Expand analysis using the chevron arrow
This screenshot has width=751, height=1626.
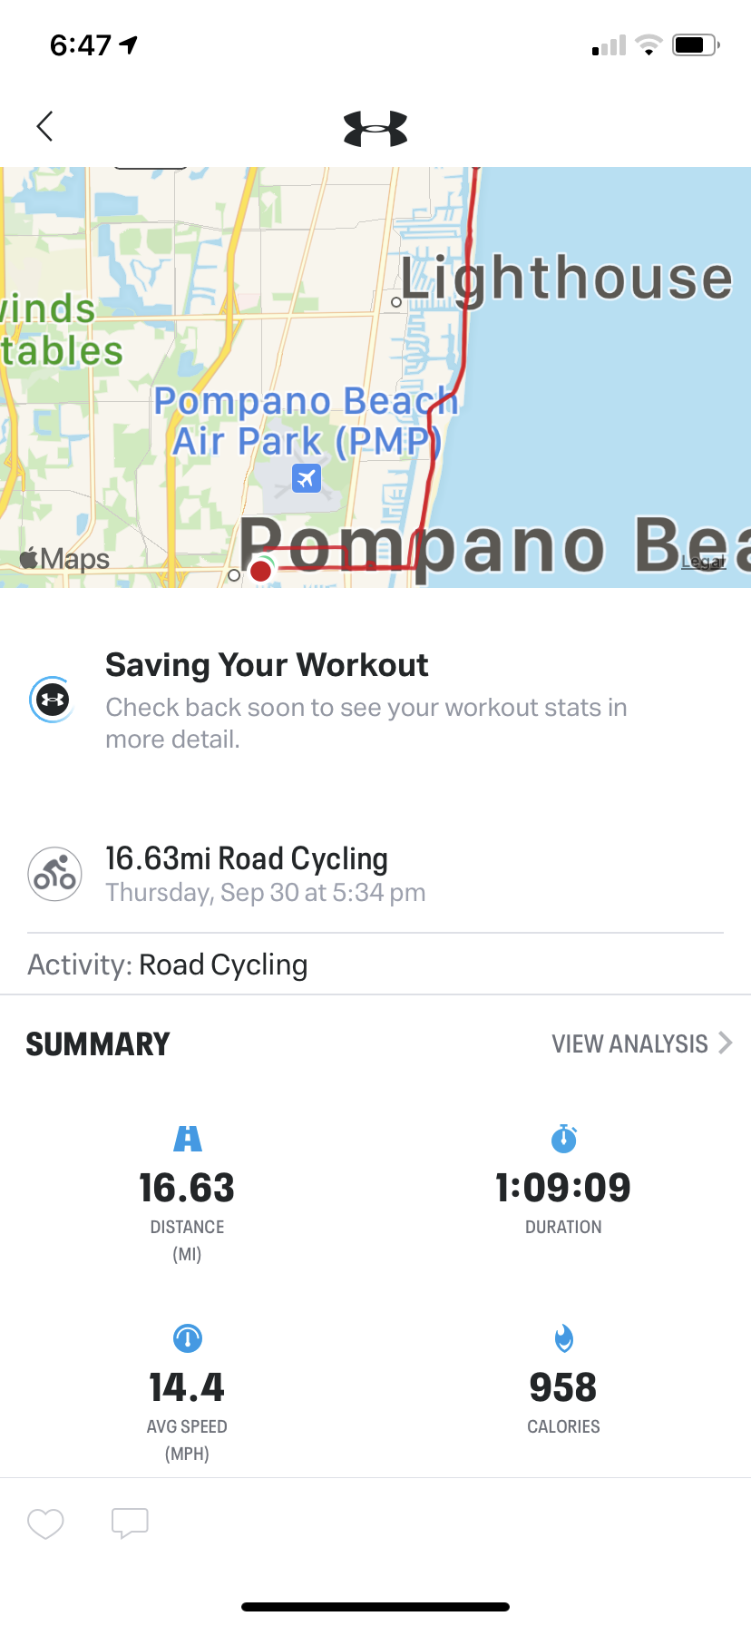click(x=726, y=1043)
